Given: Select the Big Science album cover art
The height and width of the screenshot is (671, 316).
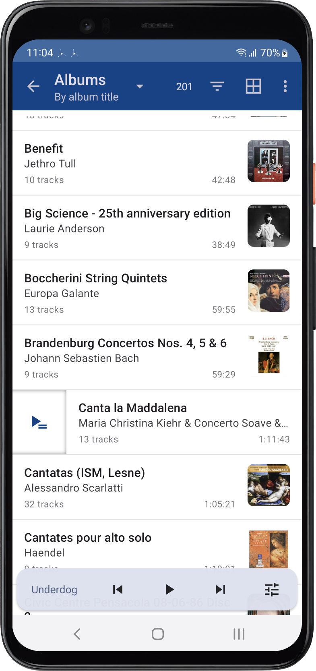Looking at the screenshot, I should pyautogui.click(x=268, y=226).
